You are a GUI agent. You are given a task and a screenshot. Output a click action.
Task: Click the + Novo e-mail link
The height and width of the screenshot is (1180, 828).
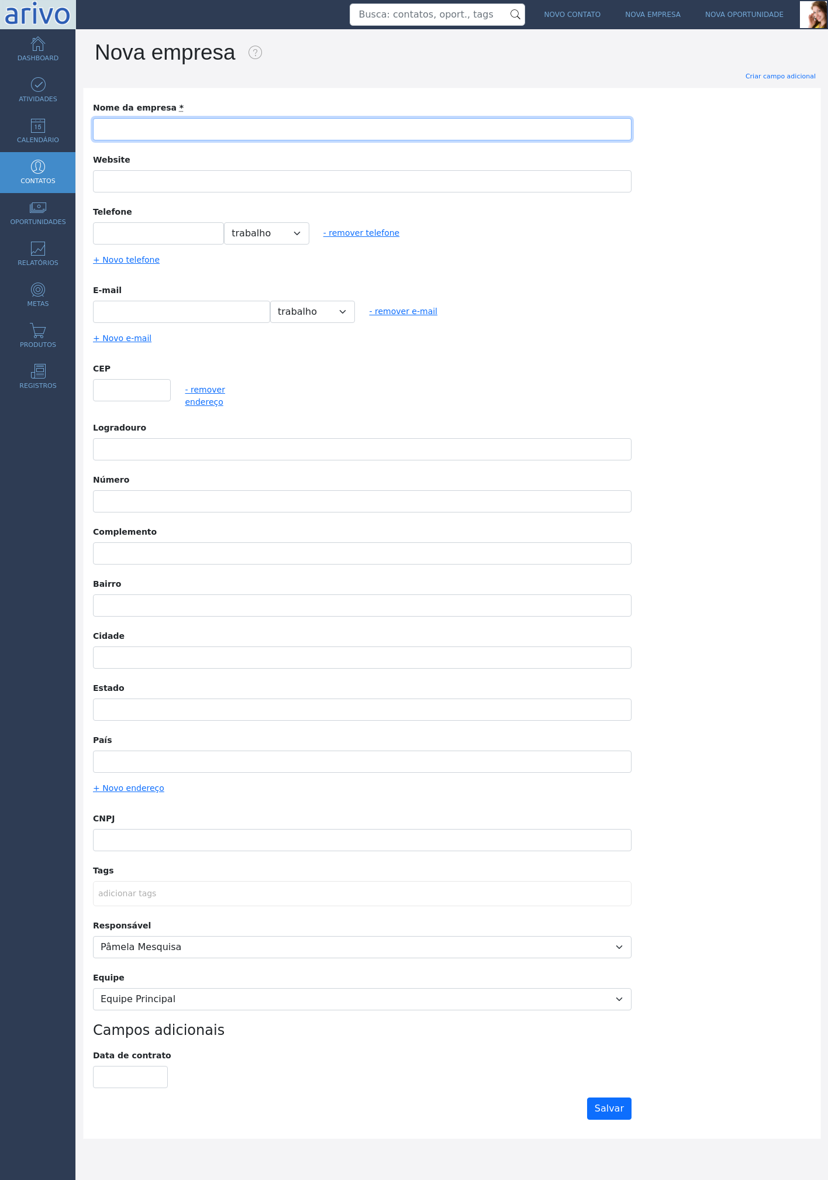[x=122, y=338]
